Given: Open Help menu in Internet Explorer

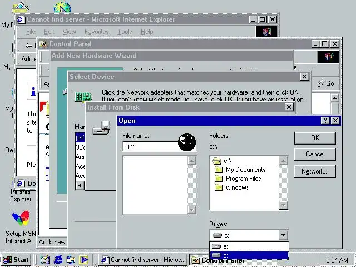Looking at the screenshot, I should [x=147, y=32].
